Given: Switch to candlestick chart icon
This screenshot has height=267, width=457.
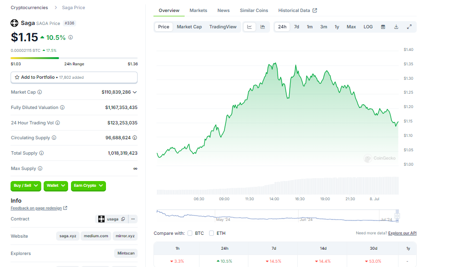Looking at the screenshot, I should [x=263, y=27].
